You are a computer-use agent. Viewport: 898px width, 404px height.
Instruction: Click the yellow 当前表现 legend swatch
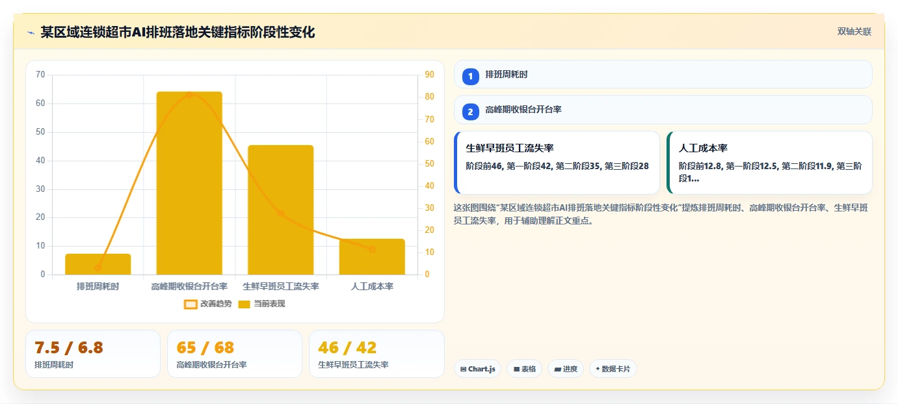244,304
